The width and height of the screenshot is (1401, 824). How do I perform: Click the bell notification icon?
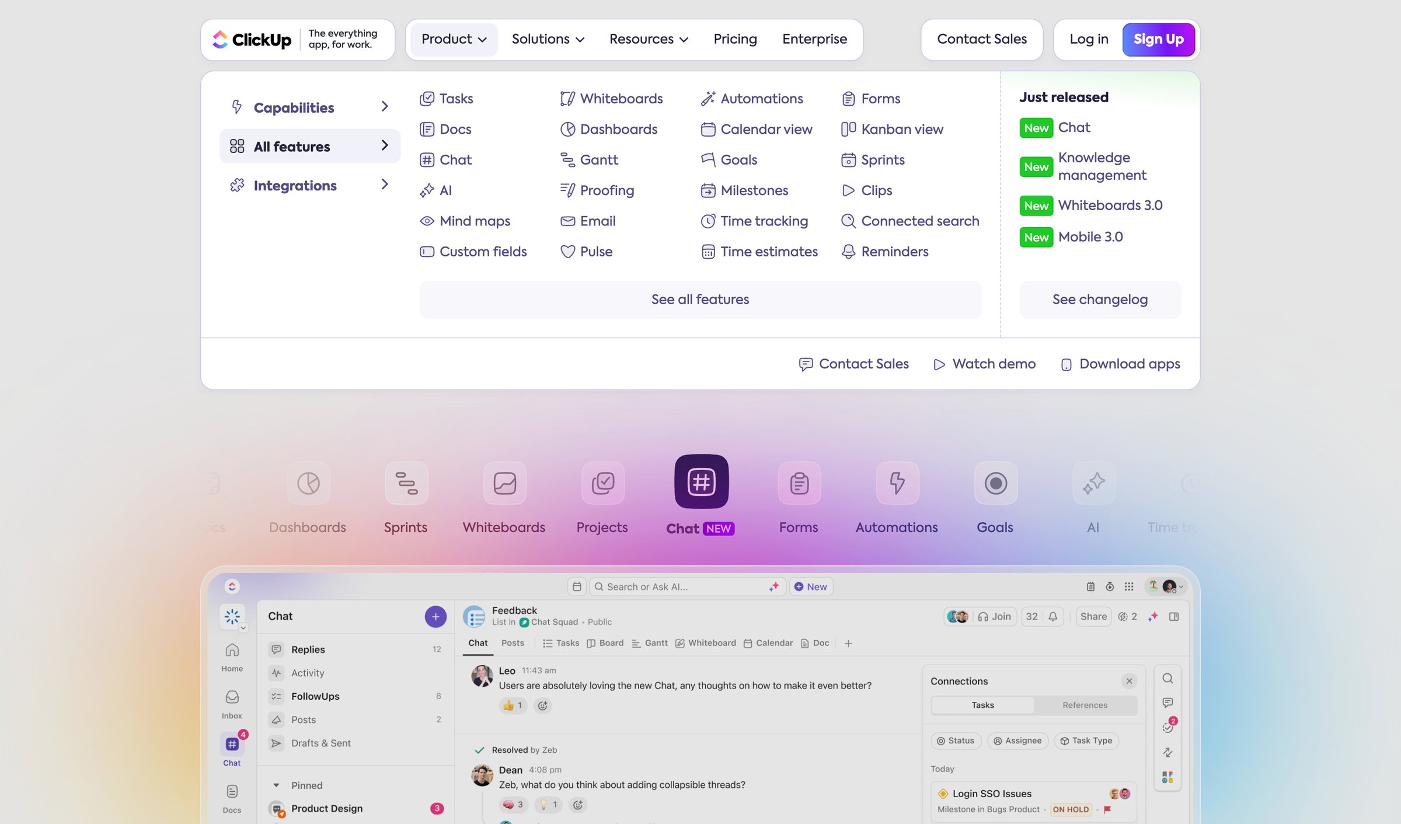[x=1053, y=617]
